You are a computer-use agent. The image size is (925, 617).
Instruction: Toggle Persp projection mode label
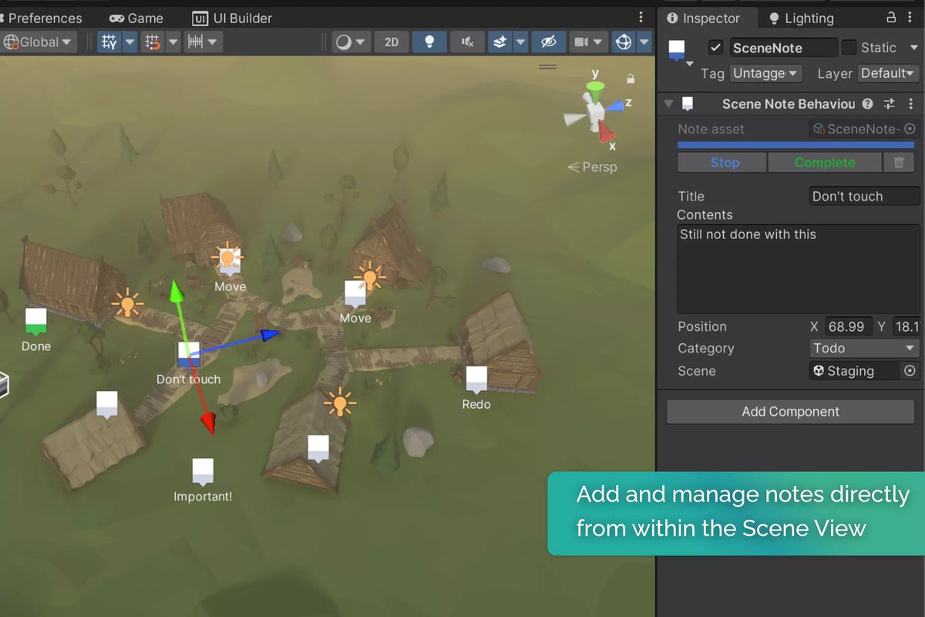[593, 167]
